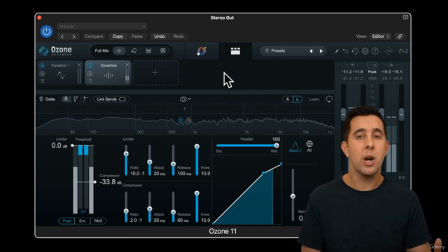Go to previous plugin setting arrow
This screenshot has height=252, width=448.
tap(62, 36)
